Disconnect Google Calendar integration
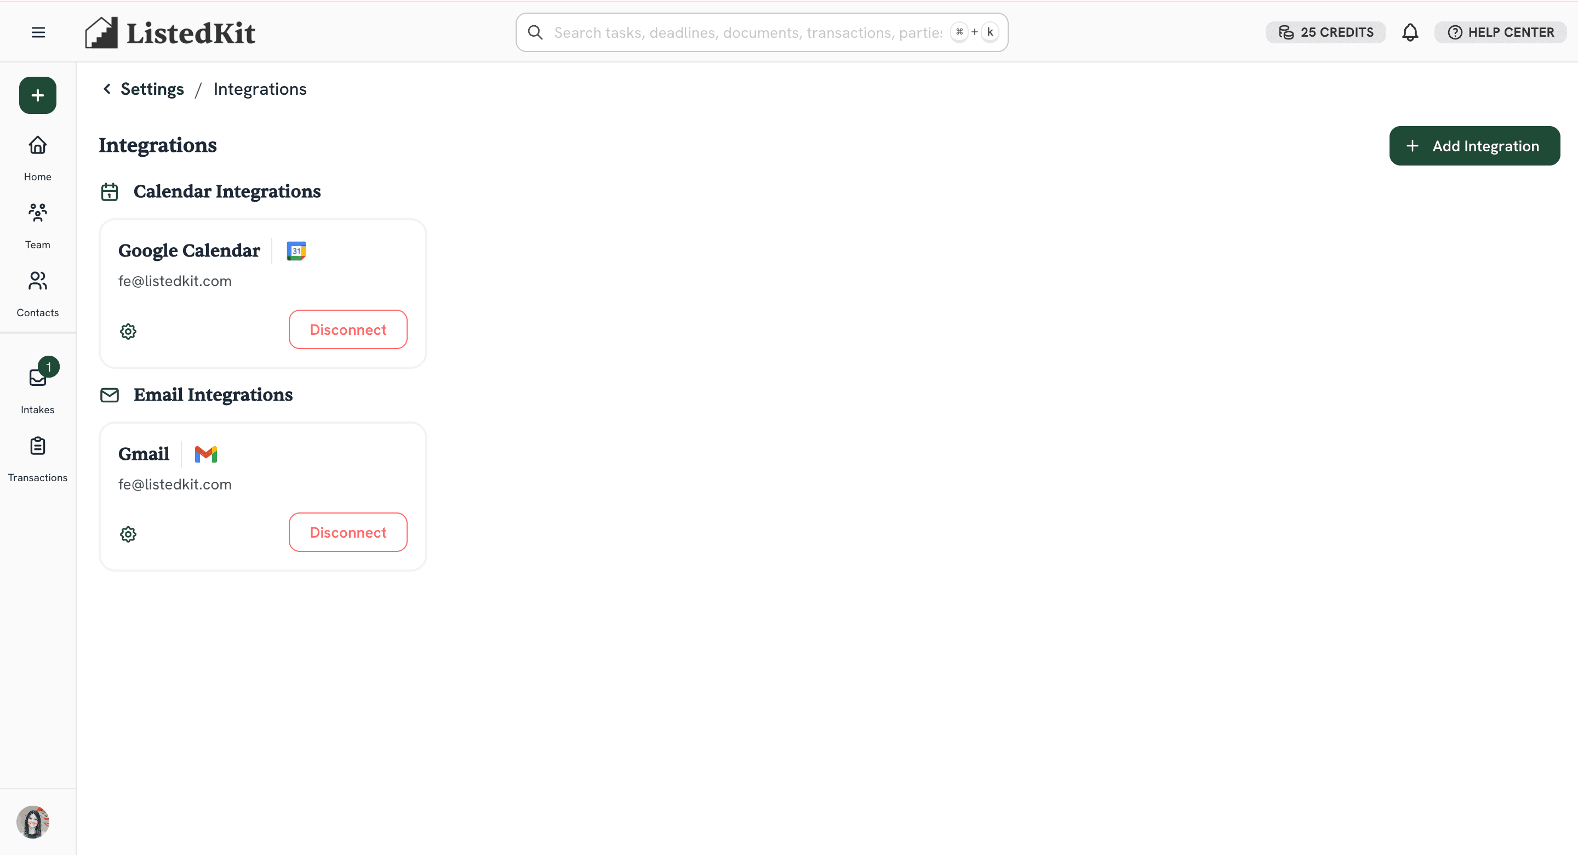Screen dimensions: 1578x855 click(x=347, y=329)
